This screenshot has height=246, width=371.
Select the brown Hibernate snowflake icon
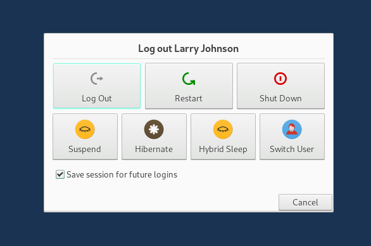pos(154,129)
